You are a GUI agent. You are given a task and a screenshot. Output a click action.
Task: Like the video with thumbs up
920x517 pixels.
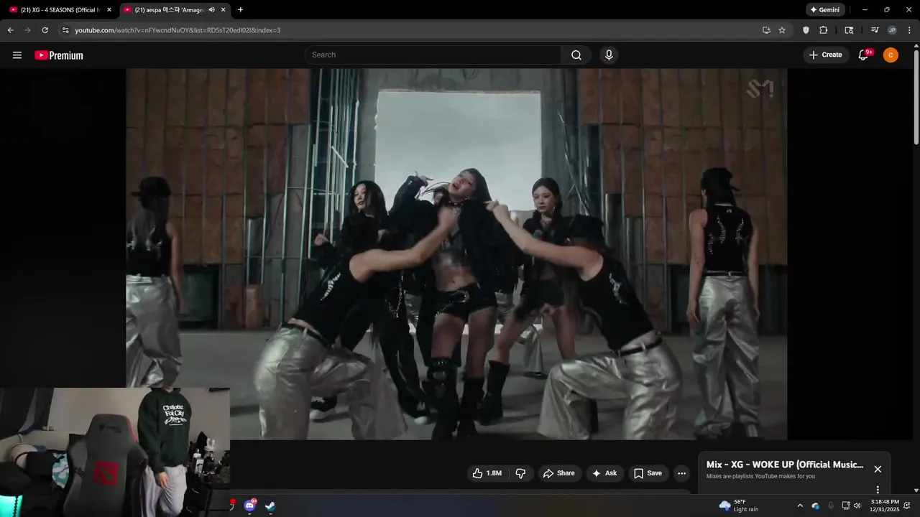(487, 473)
